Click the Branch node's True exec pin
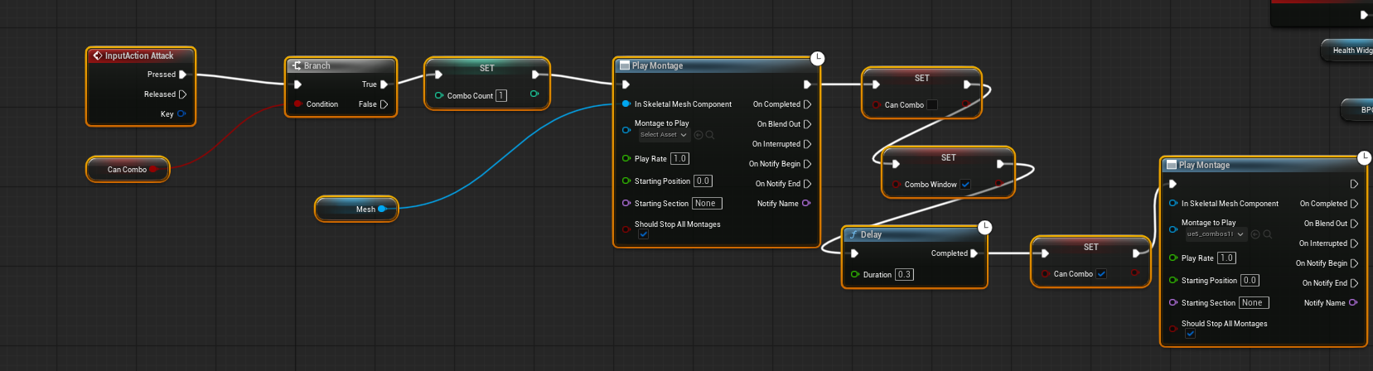This screenshot has height=371, width=1373. [x=384, y=84]
